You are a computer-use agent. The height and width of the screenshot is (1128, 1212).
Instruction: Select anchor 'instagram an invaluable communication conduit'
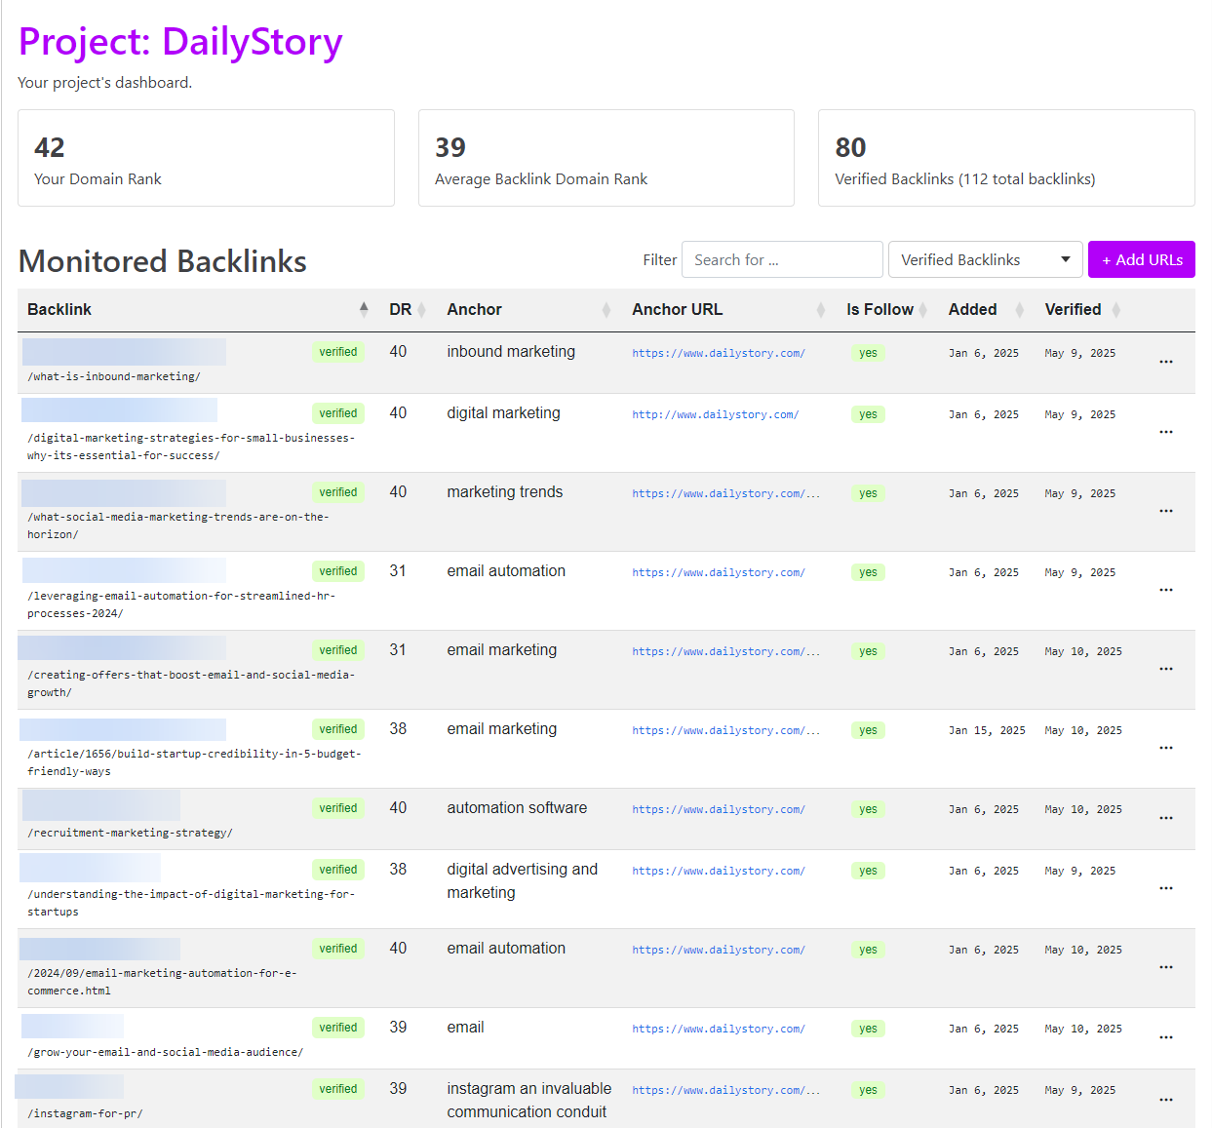coord(529,1100)
